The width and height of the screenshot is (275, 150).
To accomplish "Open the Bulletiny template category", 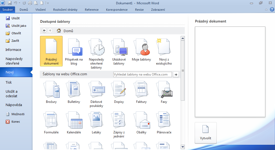I will tap(74, 92).
